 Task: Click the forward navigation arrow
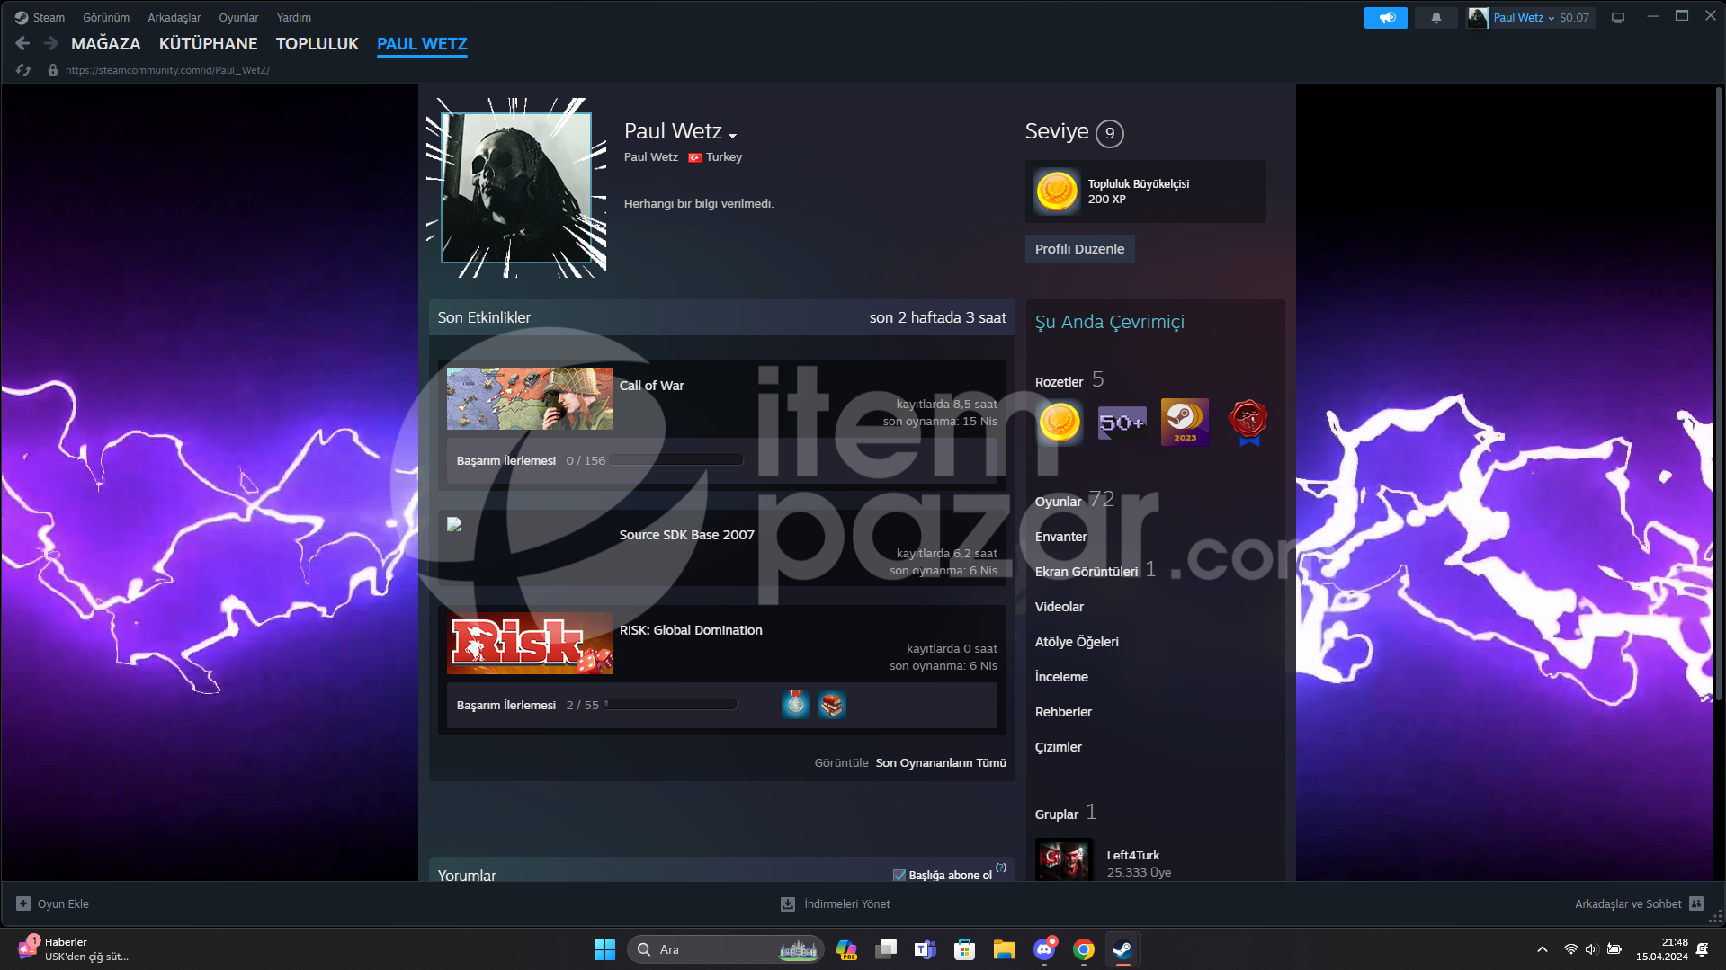coord(51,43)
